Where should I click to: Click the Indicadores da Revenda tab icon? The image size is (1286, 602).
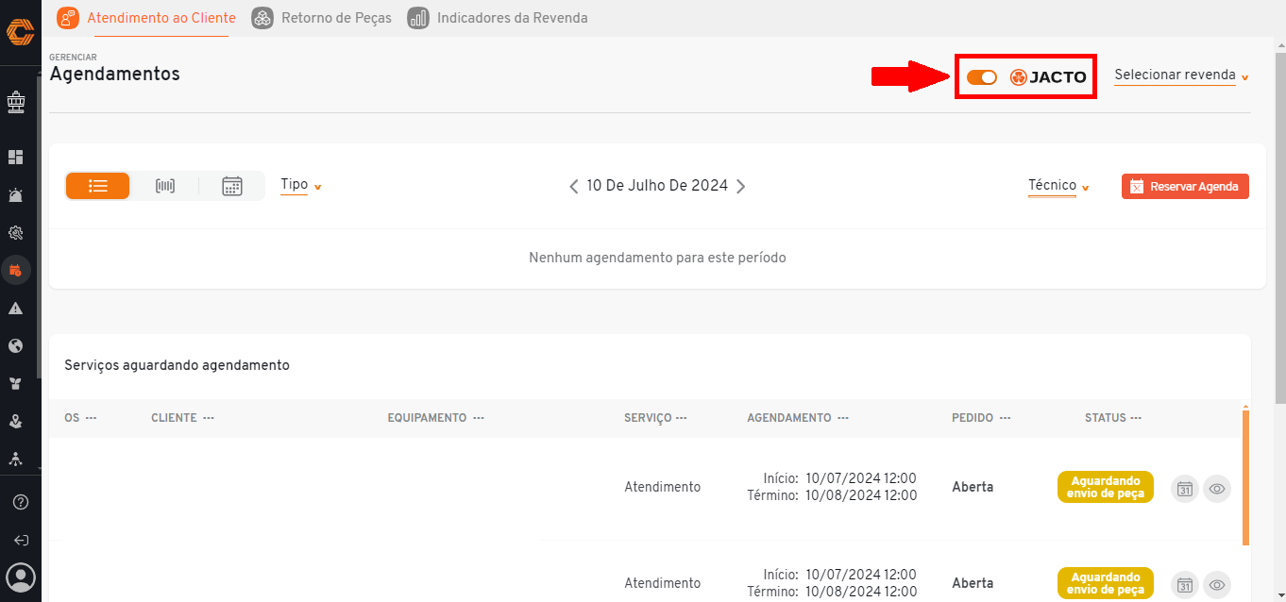tap(418, 18)
